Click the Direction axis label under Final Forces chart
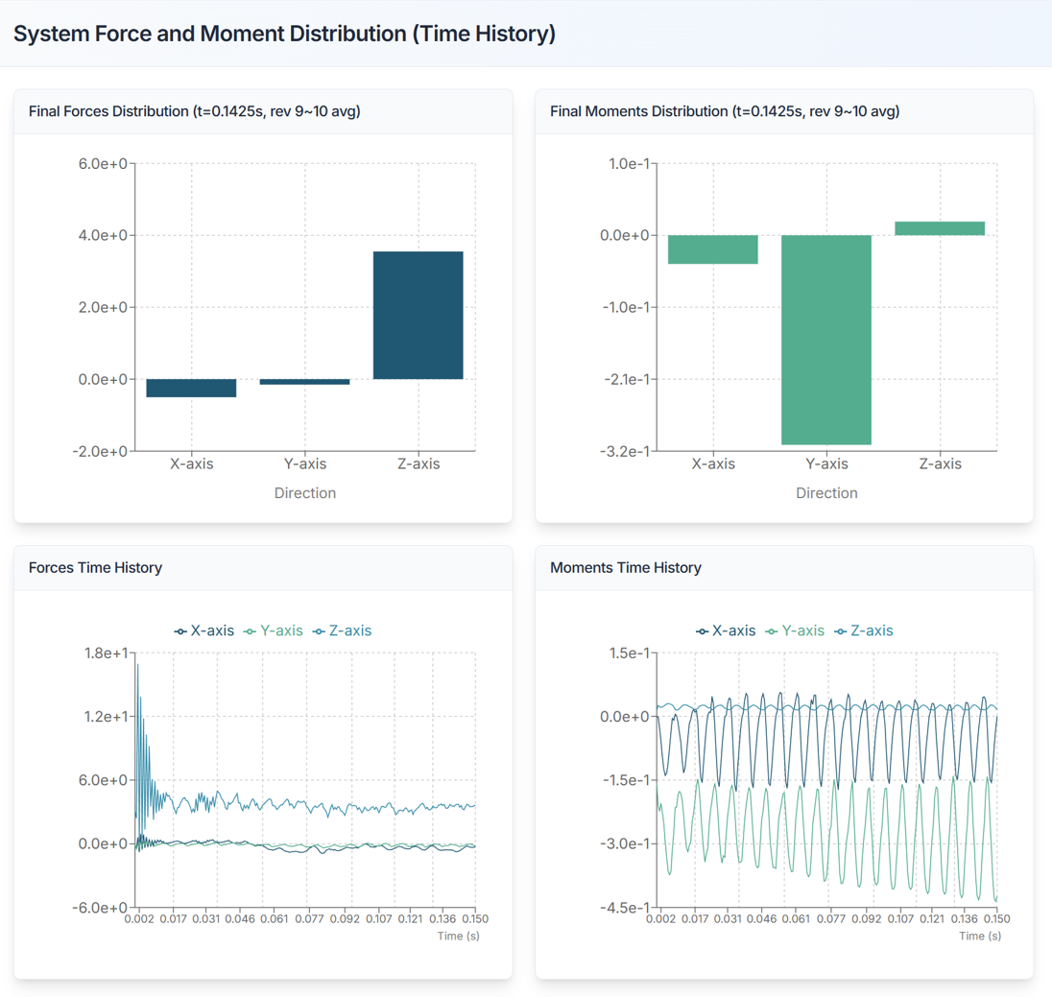The image size is (1052, 997). click(304, 493)
